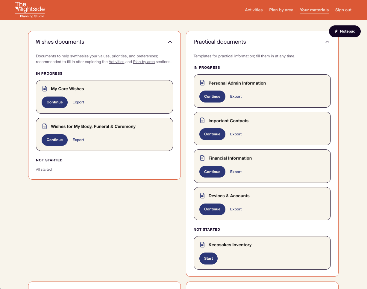Click document icon beside Keepsakes Inventory
The height and width of the screenshot is (289, 367).
coord(202,245)
